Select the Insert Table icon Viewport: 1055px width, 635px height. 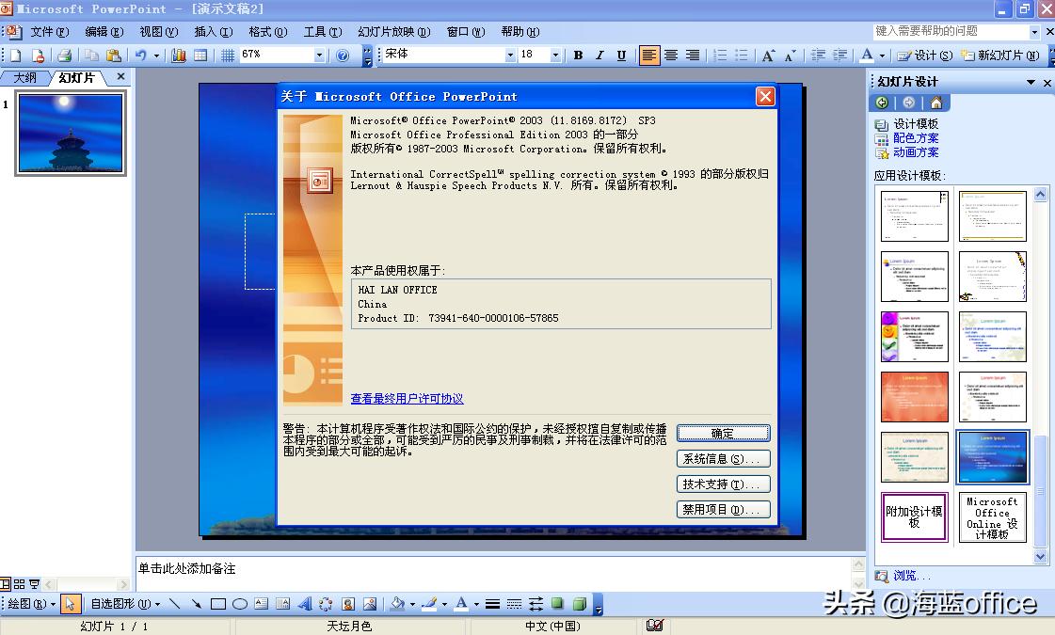coord(200,56)
